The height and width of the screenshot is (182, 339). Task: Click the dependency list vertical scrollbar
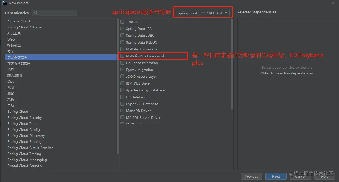(232, 64)
